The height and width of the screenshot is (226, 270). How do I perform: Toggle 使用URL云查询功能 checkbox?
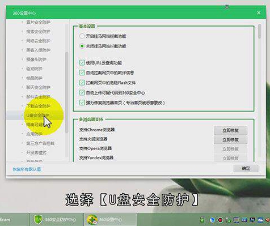point(82,63)
